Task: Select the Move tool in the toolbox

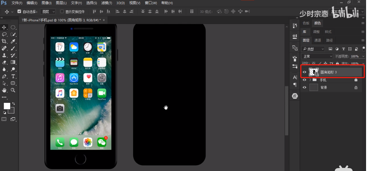Action: [4, 27]
